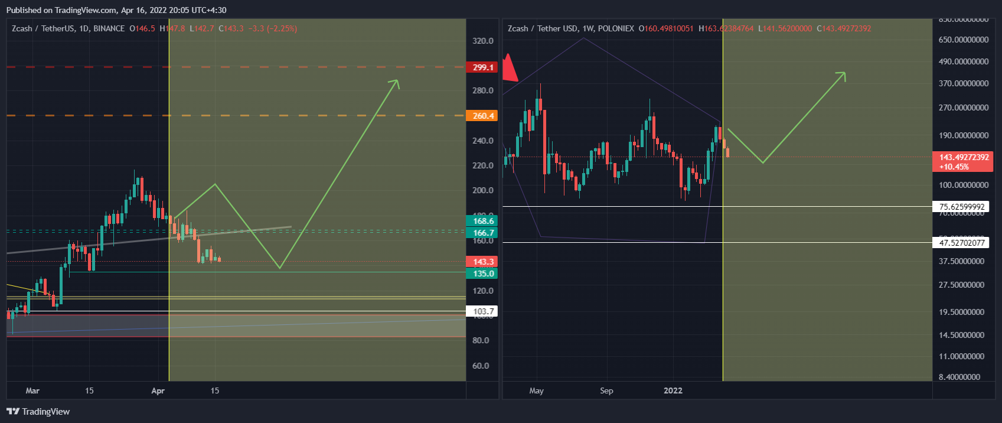
Task: Click the C143.3 close value on daily chart
Action: point(231,28)
